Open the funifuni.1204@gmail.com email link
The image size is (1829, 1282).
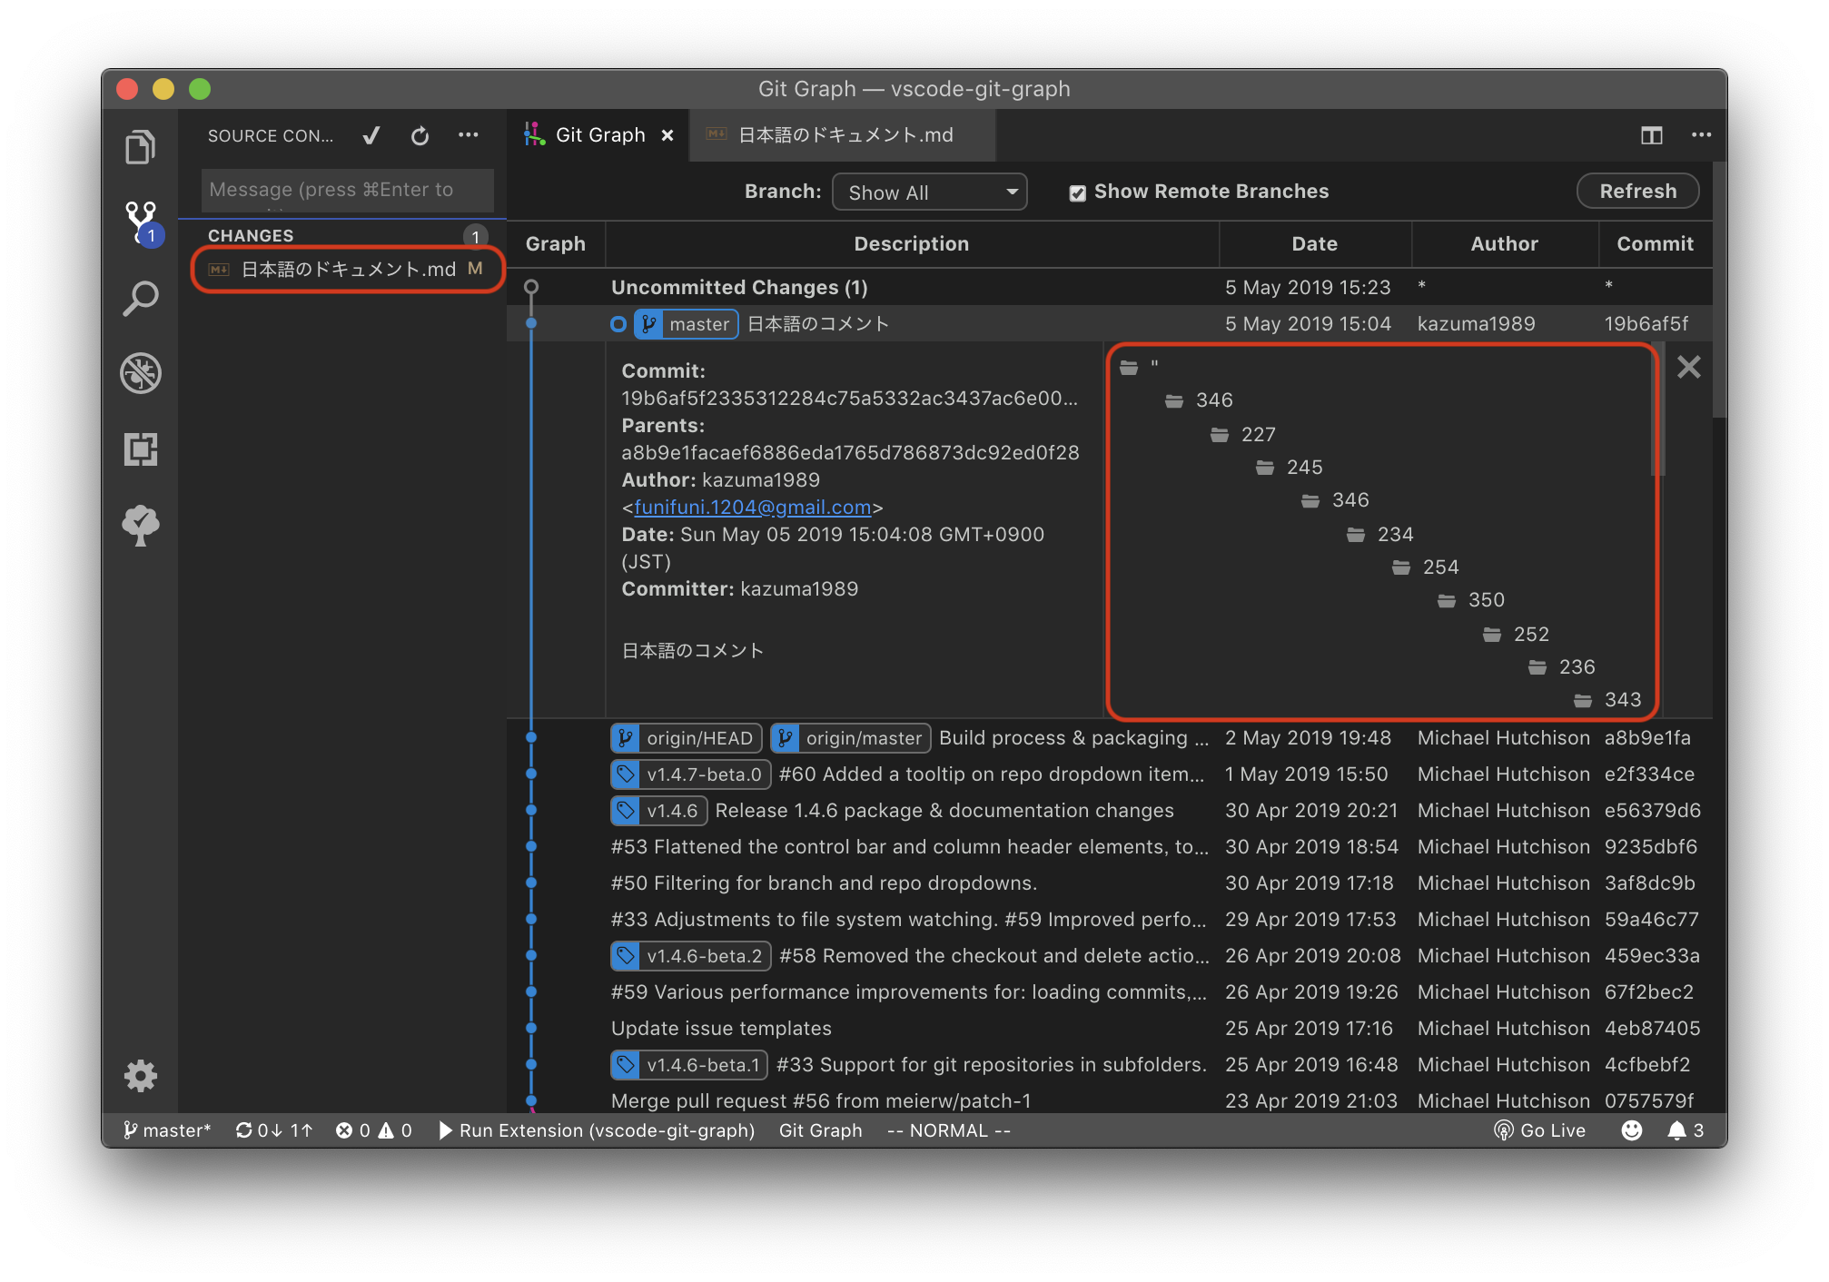coord(751,507)
